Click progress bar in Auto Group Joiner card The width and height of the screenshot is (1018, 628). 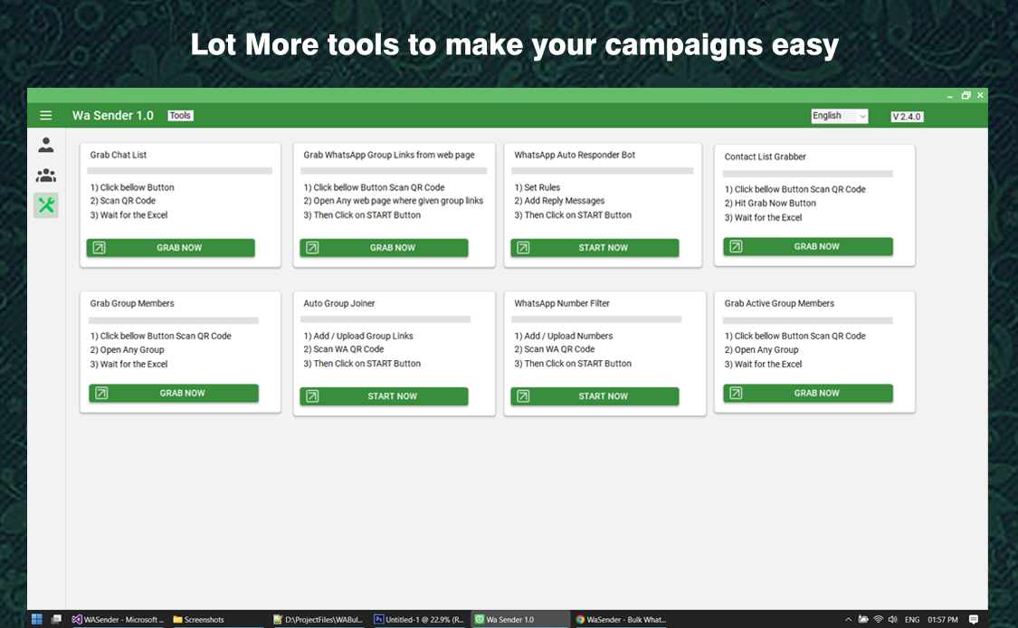click(x=385, y=319)
